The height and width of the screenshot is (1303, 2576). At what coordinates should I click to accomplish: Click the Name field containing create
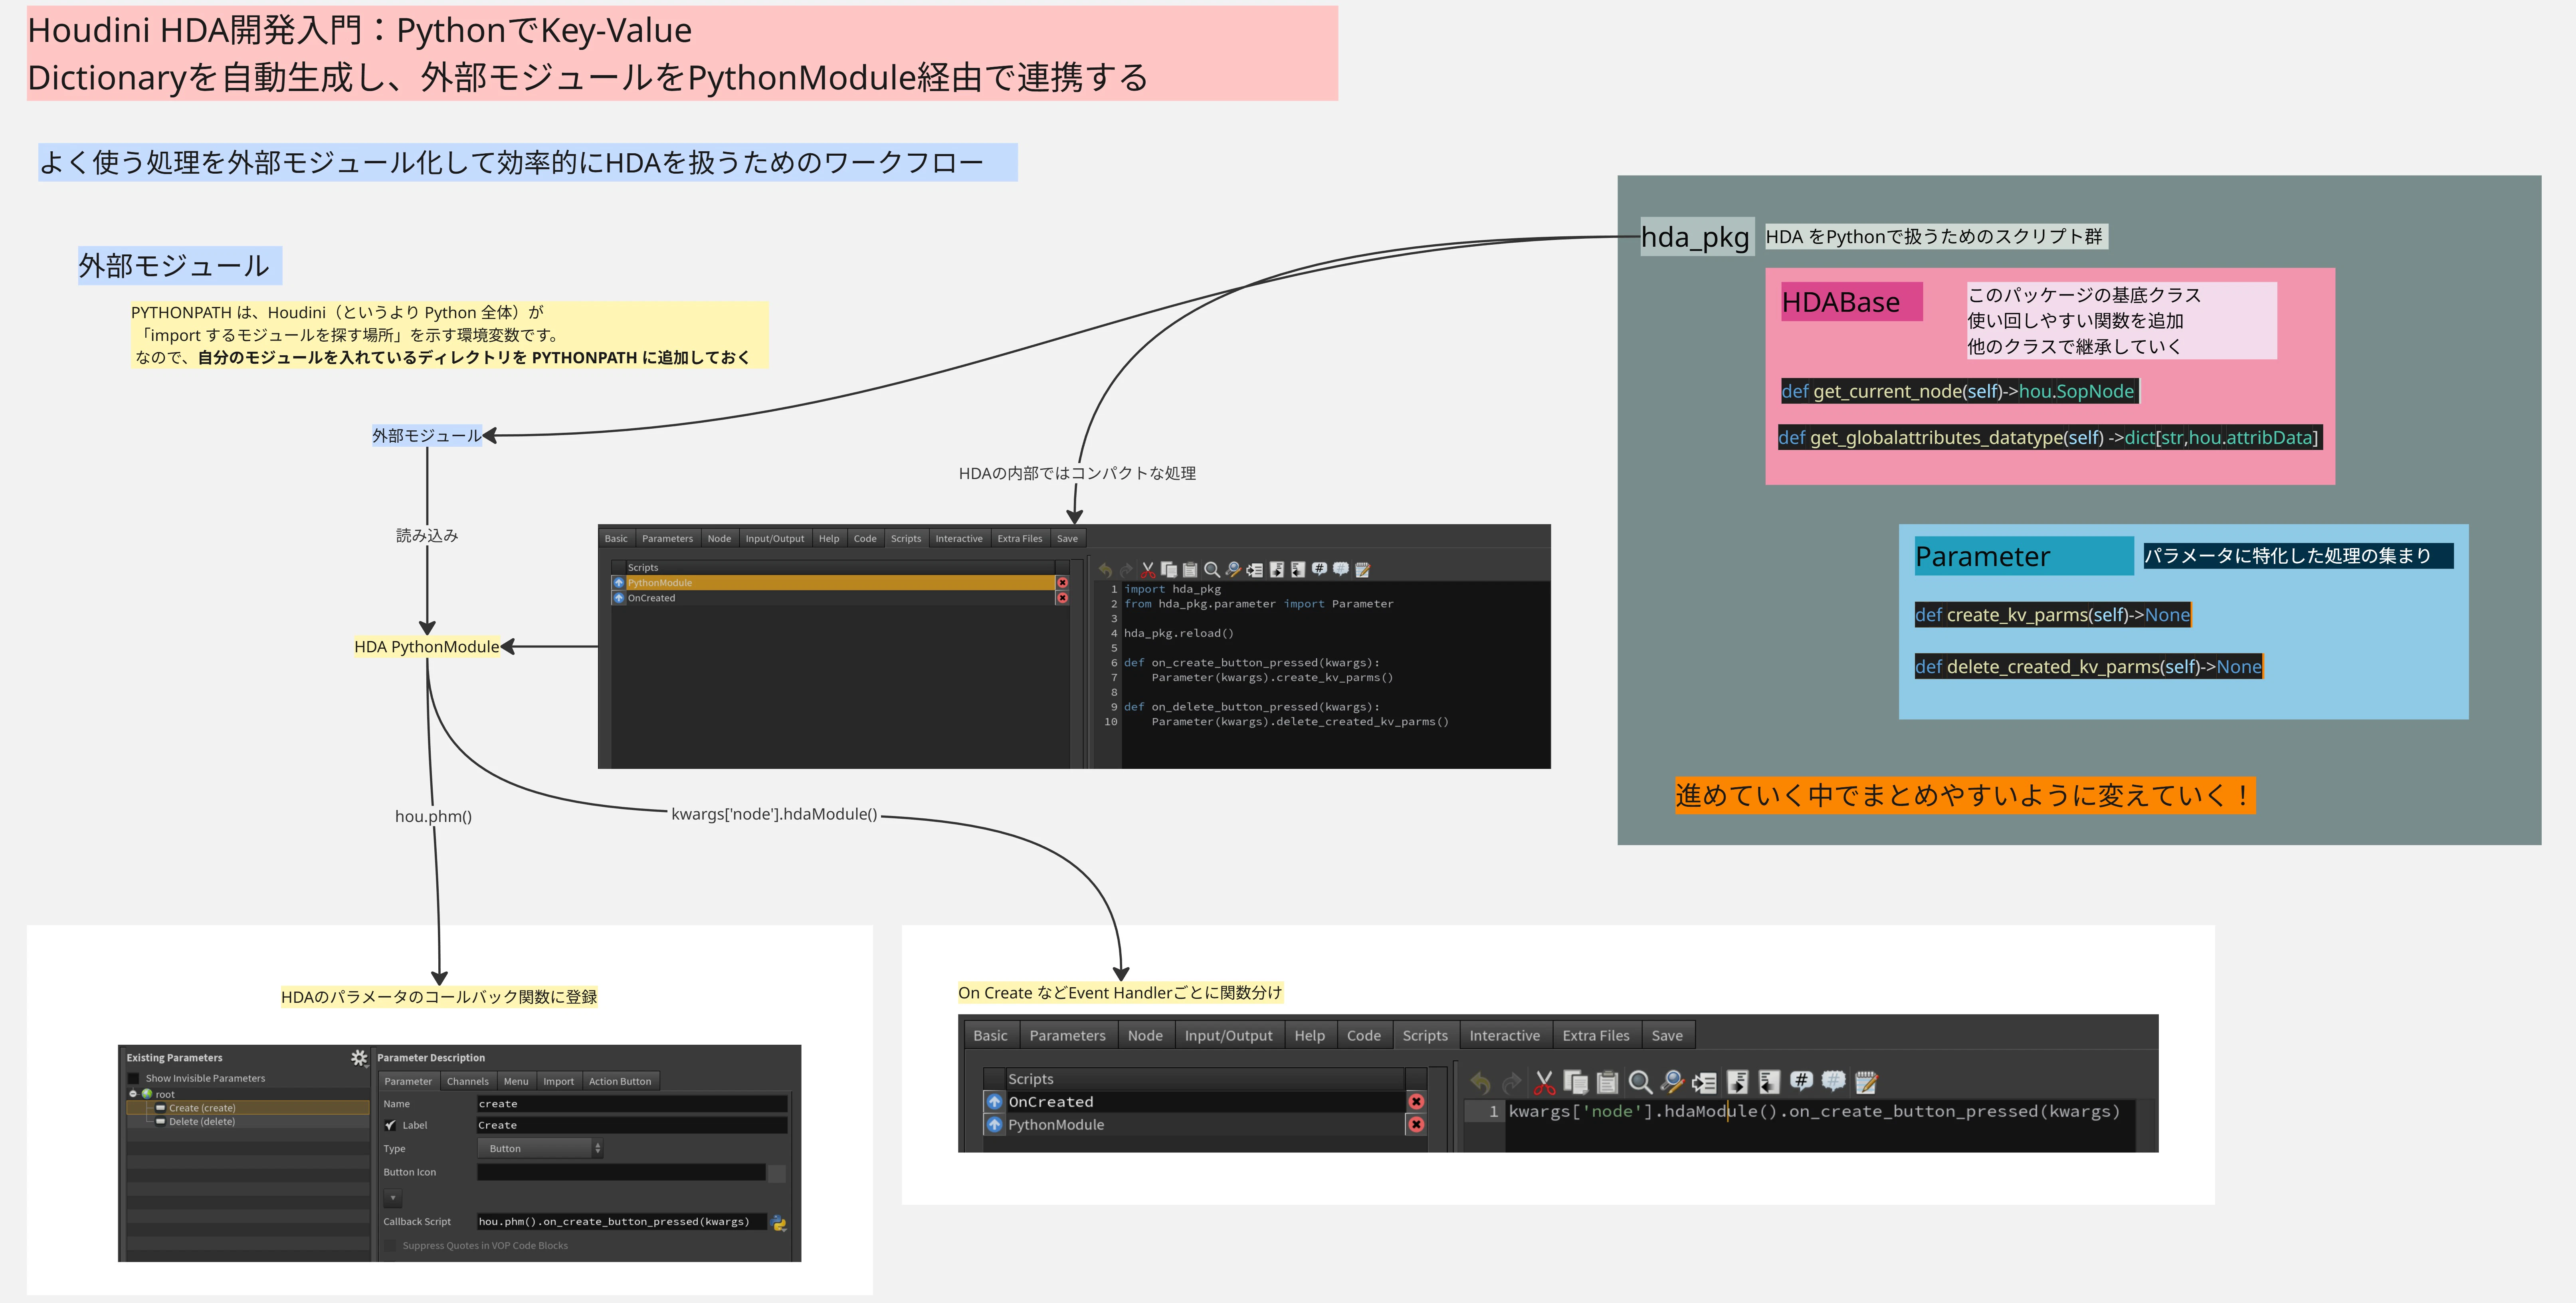click(632, 1104)
